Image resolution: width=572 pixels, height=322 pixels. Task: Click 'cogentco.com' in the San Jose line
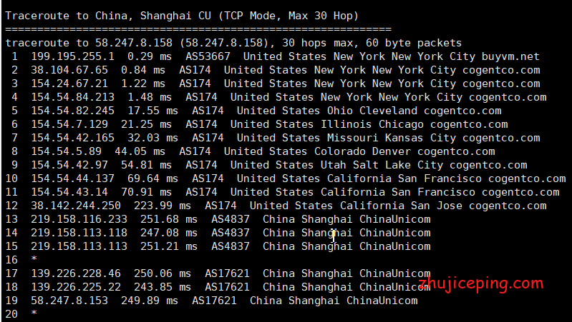508,206
